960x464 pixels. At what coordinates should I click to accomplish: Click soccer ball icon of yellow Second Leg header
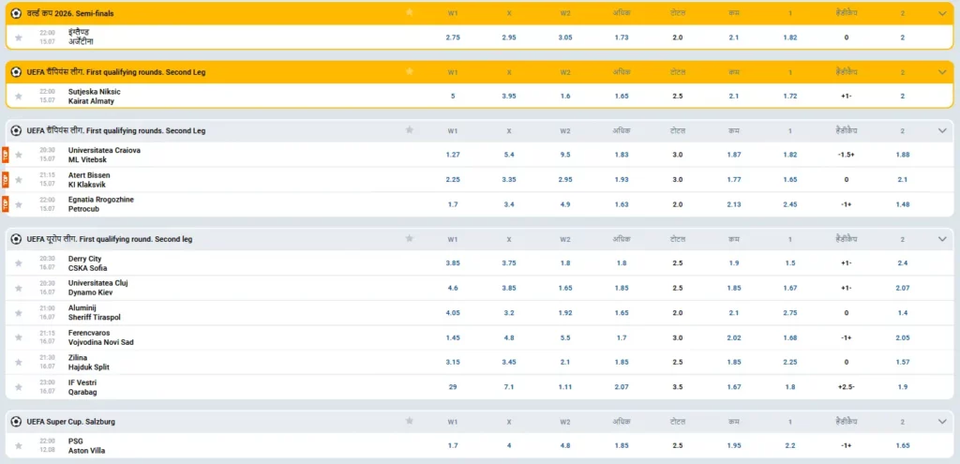[x=16, y=72]
